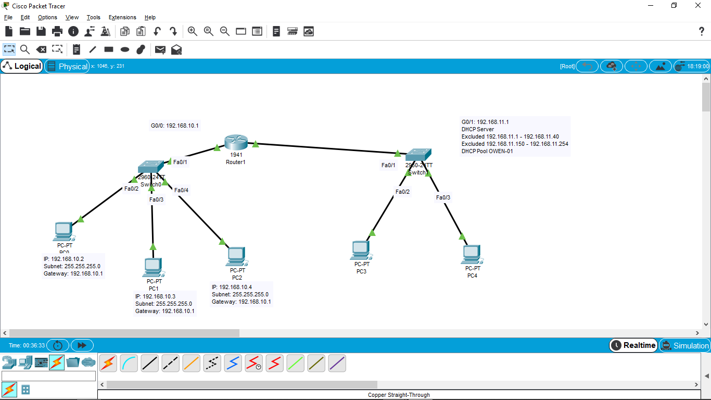Open the File menu
The height and width of the screenshot is (400, 711).
click(x=8, y=17)
